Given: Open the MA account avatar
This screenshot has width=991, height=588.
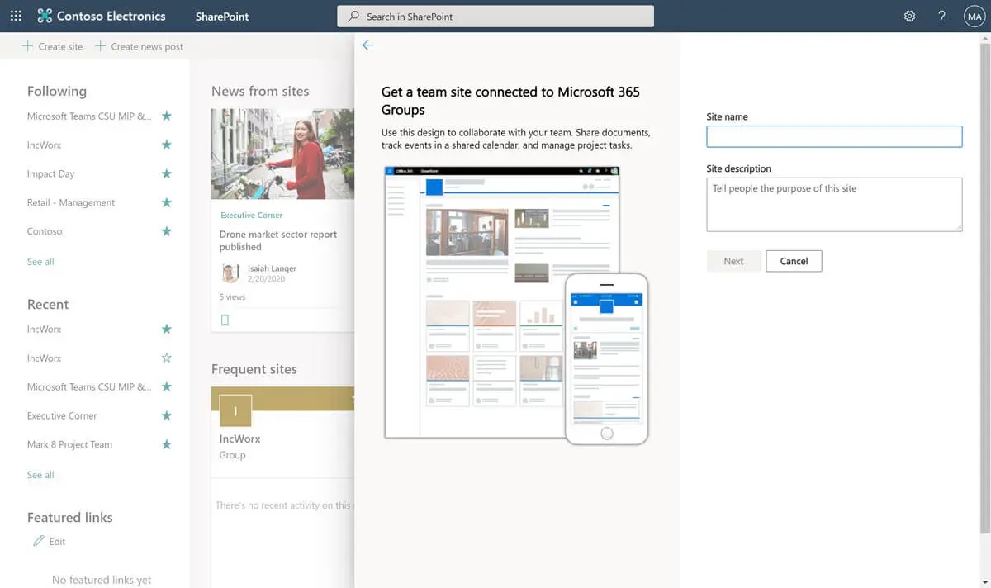Looking at the screenshot, I should (x=974, y=16).
